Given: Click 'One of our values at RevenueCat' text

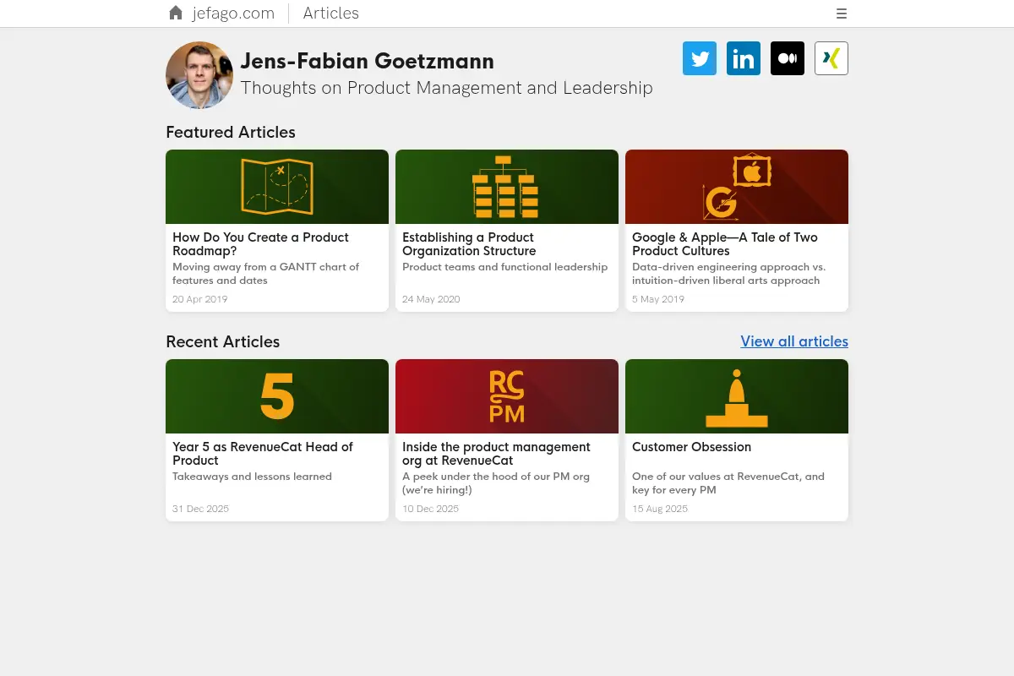Looking at the screenshot, I should [x=728, y=483].
